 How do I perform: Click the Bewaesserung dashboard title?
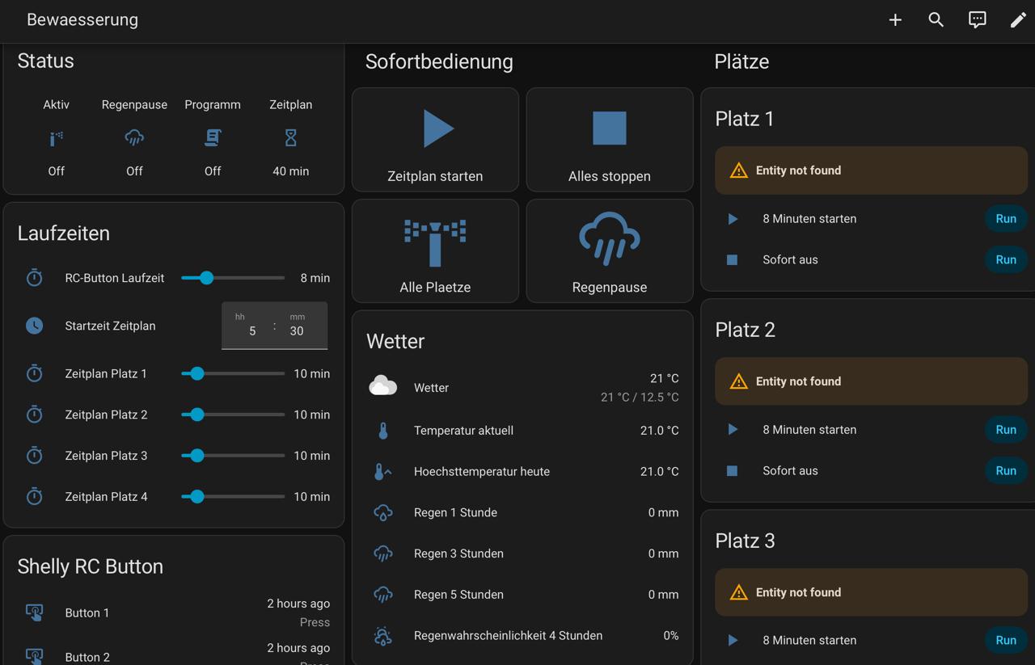82,20
